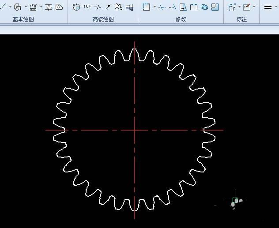The image size is (279, 228).
Task: Select the zigzag break line tool
Action: point(98,7)
